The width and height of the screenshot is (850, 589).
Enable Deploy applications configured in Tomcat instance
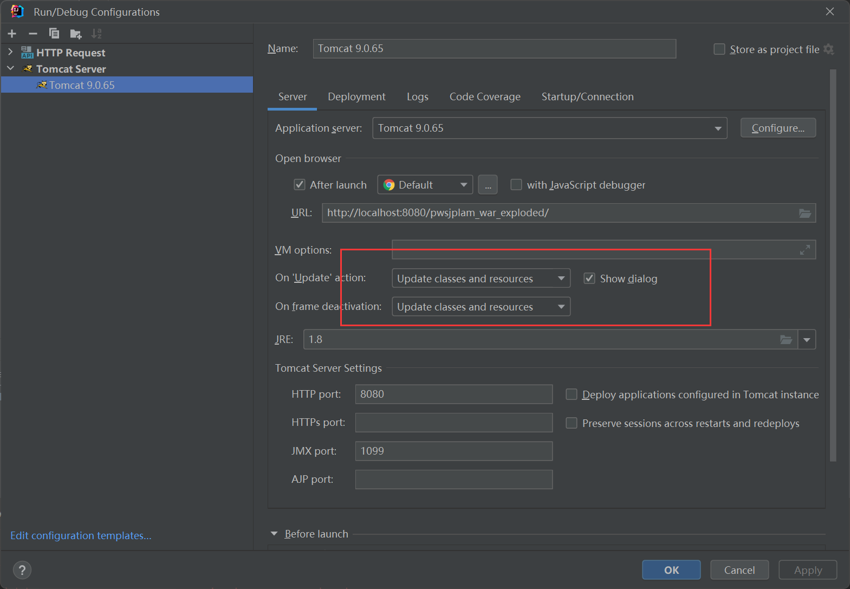tap(572, 394)
